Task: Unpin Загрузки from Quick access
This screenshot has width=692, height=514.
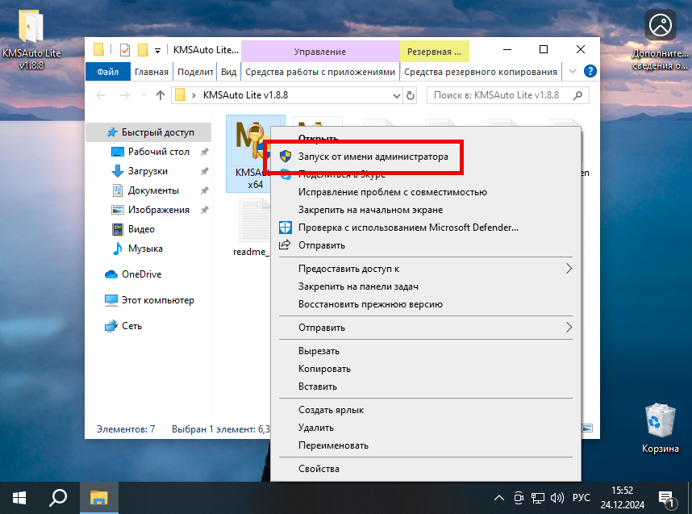Action: coord(204,171)
